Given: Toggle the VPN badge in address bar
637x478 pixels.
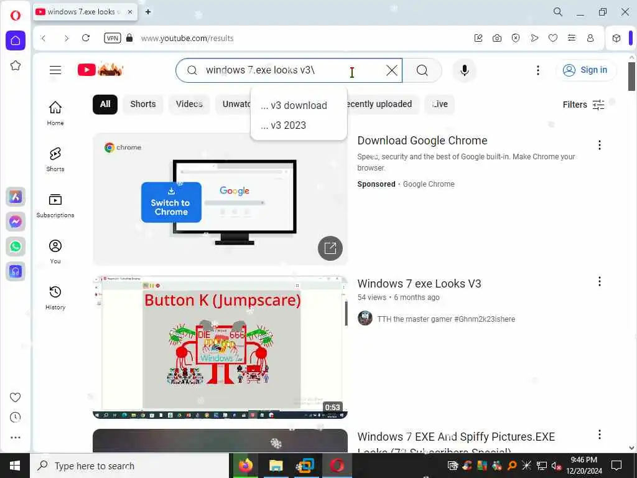Looking at the screenshot, I should [112, 38].
